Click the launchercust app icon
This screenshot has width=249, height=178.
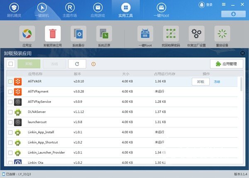(18, 122)
